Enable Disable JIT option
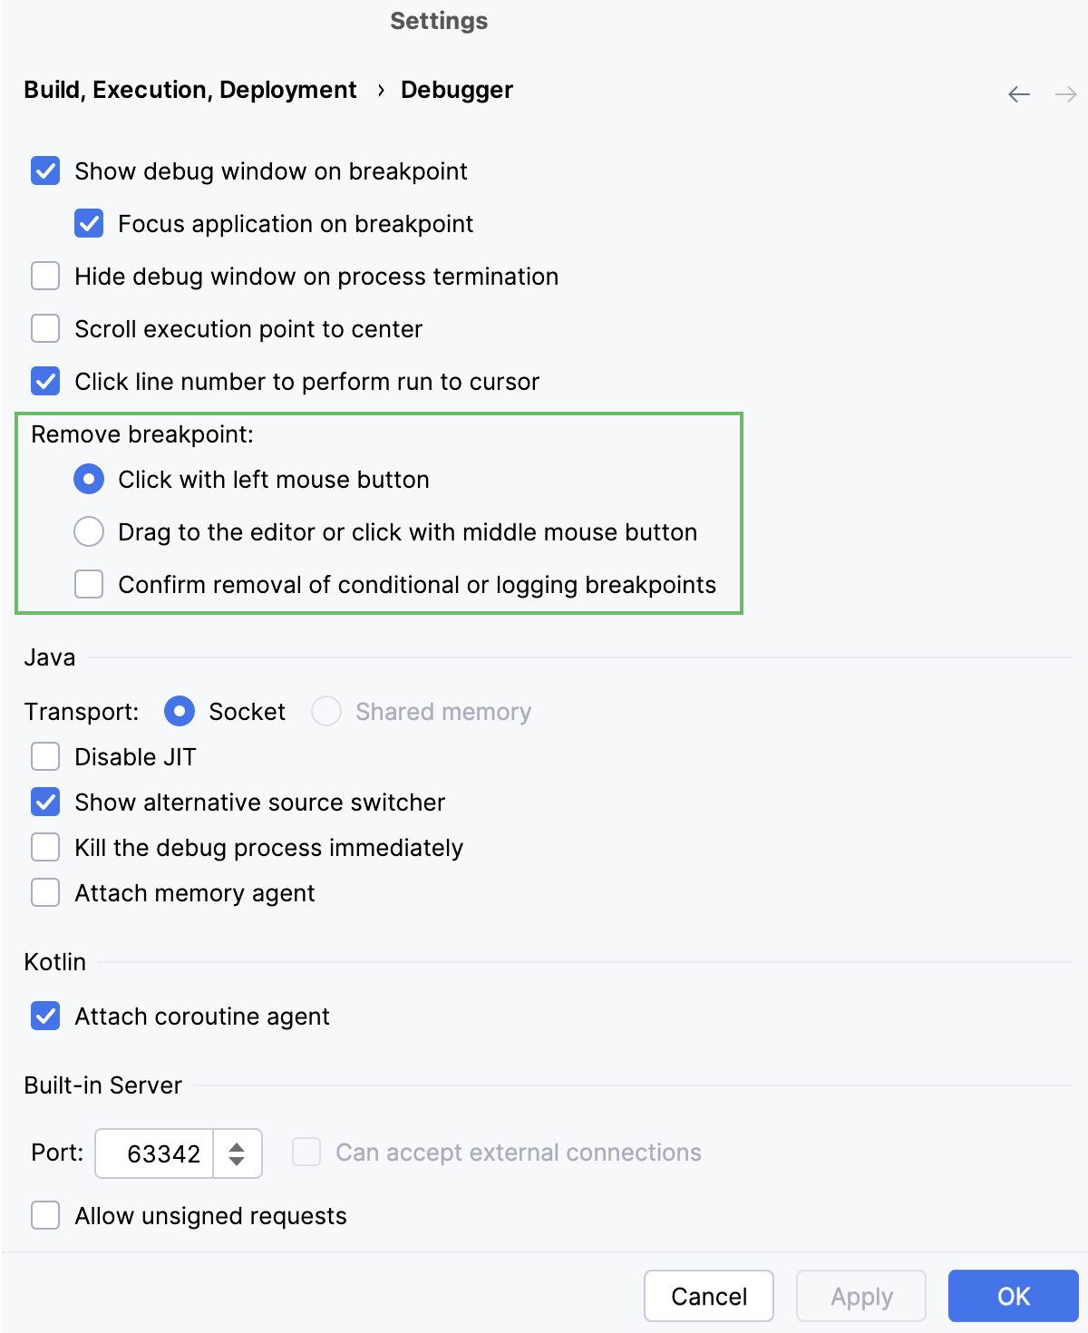1088x1333 pixels. point(44,755)
